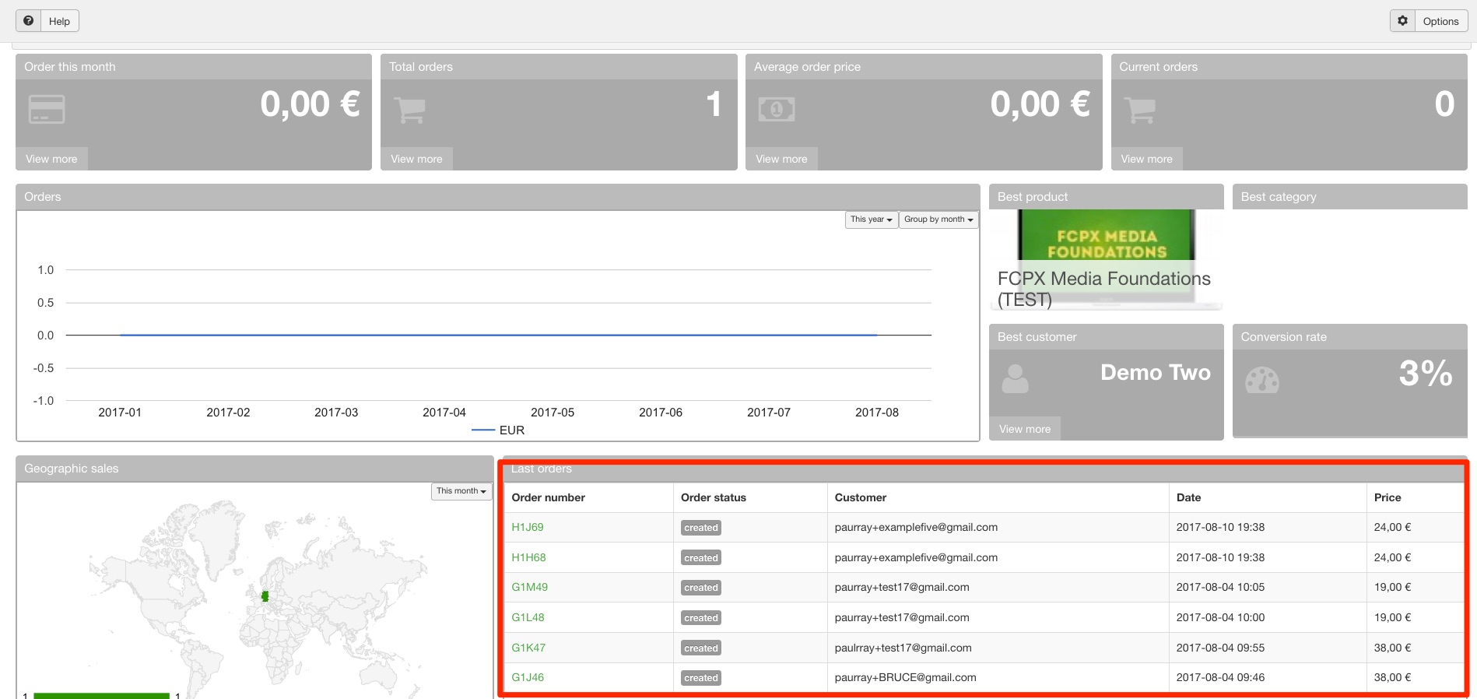Open the Help button
The width and height of the screenshot is (1477, 699).
(47, 21)
